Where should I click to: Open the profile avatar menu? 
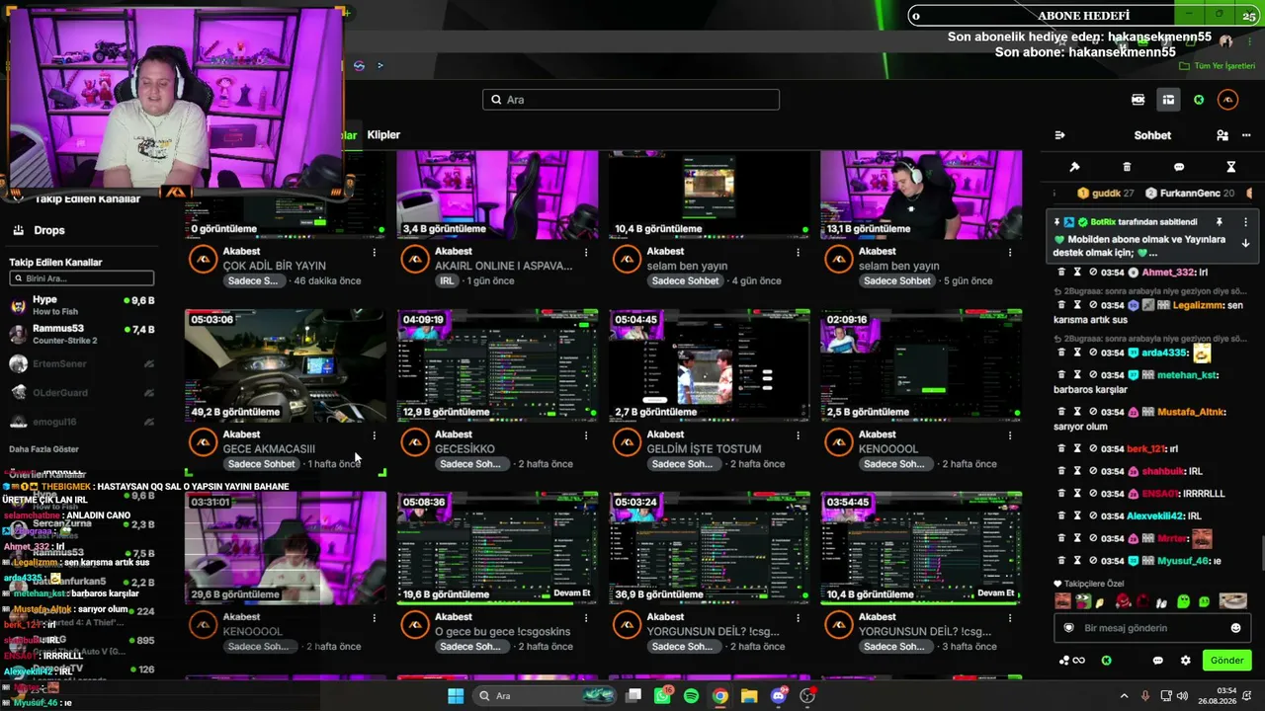(1227, 100)
